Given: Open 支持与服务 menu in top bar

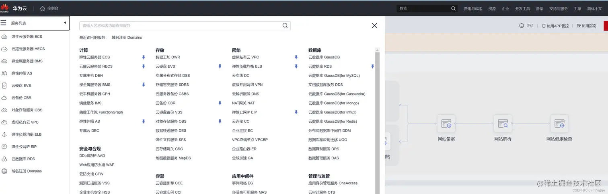Looking at the screenshot, I should coord(559,9).
